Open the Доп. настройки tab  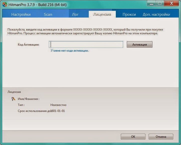coord(156,15)
